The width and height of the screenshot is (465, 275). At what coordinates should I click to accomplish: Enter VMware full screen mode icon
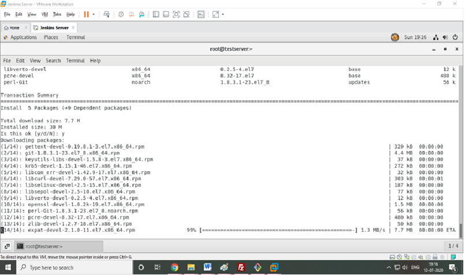[176, 14]
